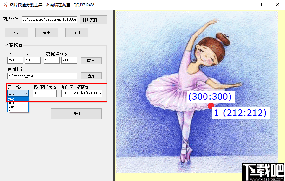
Task: Click the cut start Y field
Action: pyautogui.click(x=69, y=60)
